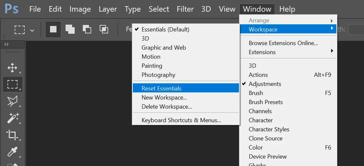Expand the toolbox with double chevron
This screenshot has height=166, width=364.
coord(6,44)
